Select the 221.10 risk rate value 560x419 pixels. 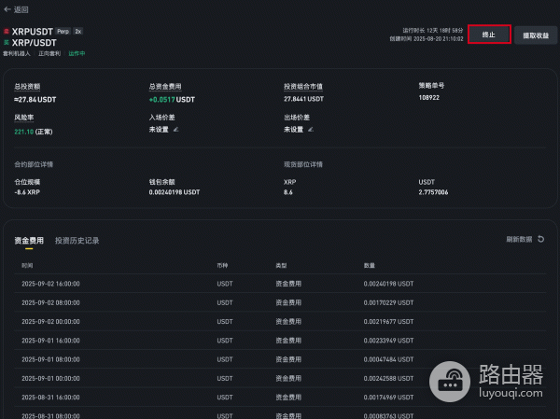click(24, 132)
